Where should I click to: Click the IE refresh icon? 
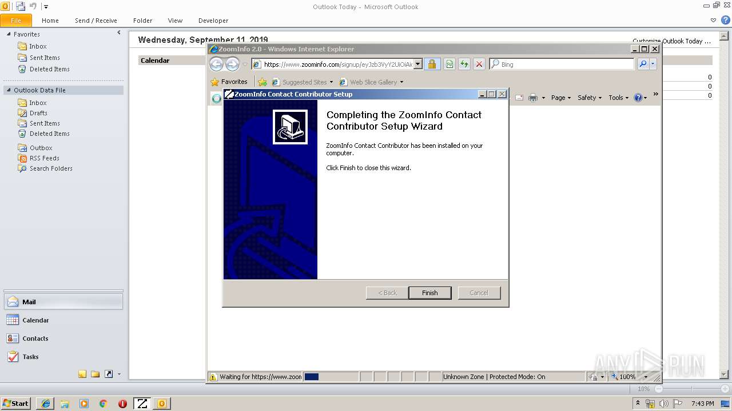pos(464,64)
